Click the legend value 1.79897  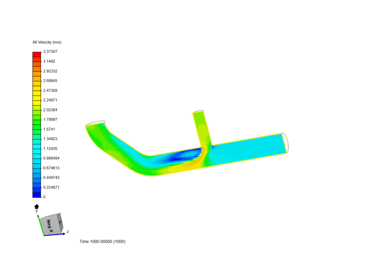click(50, 119)
